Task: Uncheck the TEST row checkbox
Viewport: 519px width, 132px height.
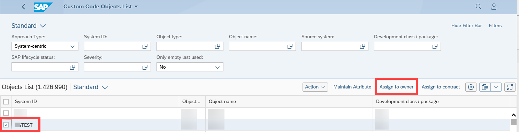Action: point(6,125)
